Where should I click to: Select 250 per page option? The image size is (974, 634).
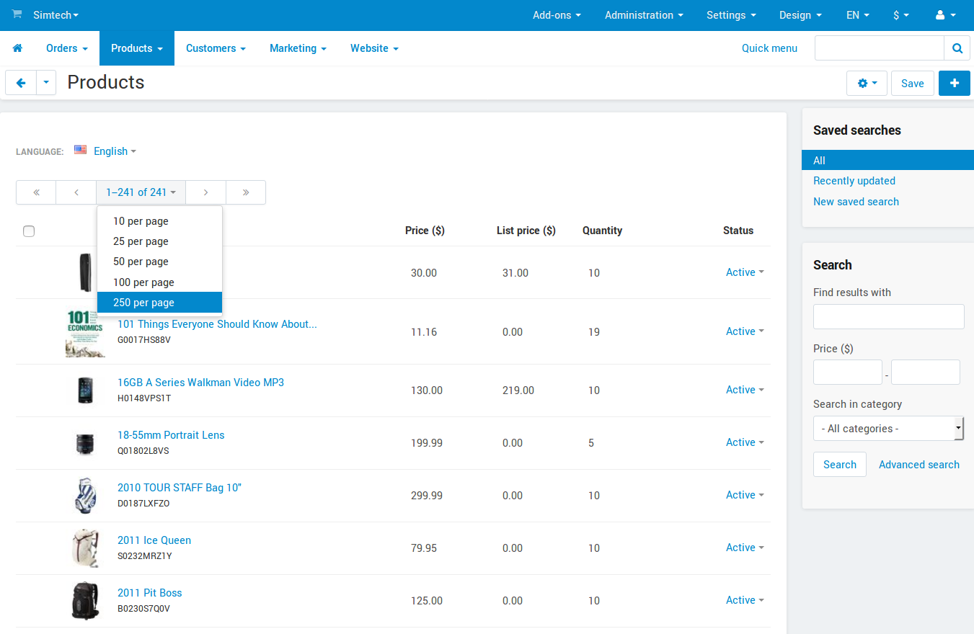[x=159, y=303]
